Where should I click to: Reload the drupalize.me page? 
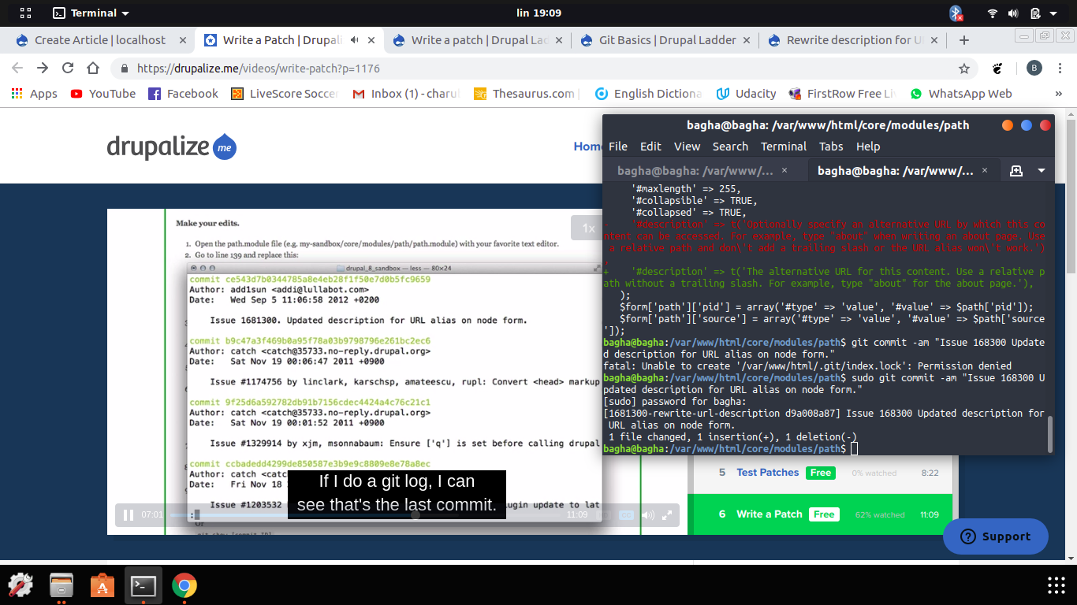pyautogui.click(x=66, y=69)
